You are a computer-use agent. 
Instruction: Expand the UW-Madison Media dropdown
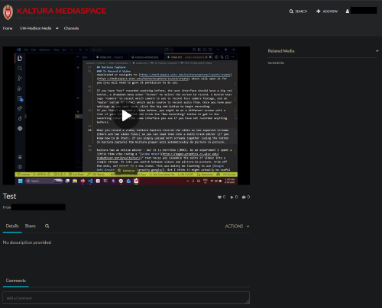click(39, 28)
